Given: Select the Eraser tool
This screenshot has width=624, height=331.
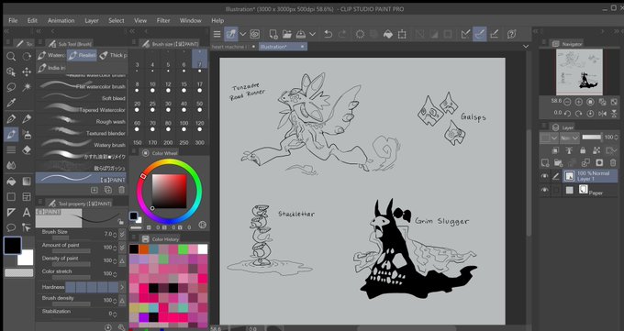Looking at the screenshot, I should (x=27, y=150).
